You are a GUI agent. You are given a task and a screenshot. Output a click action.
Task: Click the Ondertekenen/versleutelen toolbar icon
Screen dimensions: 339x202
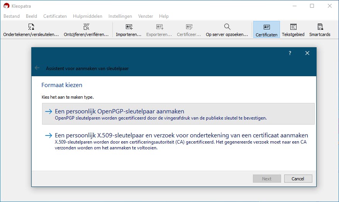pos(31,27)
